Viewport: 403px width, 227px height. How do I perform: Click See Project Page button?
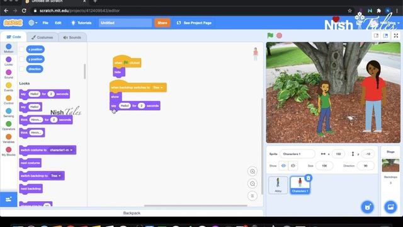pyautogui.click(x=194, y=23)
